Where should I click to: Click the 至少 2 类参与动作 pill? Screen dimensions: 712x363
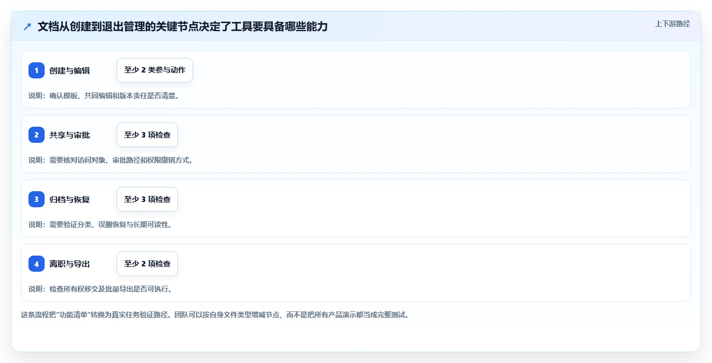pos(155,70)
